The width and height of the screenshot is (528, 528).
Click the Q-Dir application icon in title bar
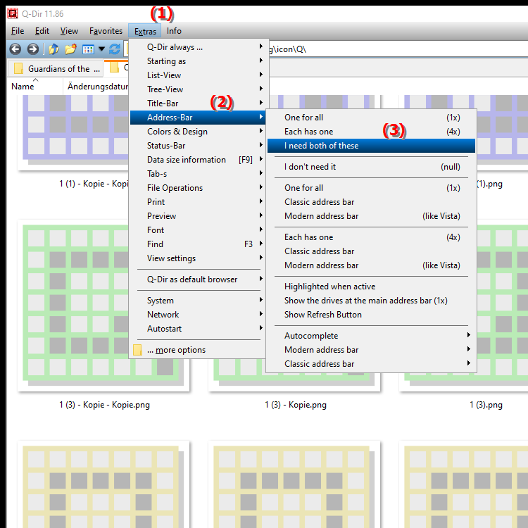[x=13, y=13]
